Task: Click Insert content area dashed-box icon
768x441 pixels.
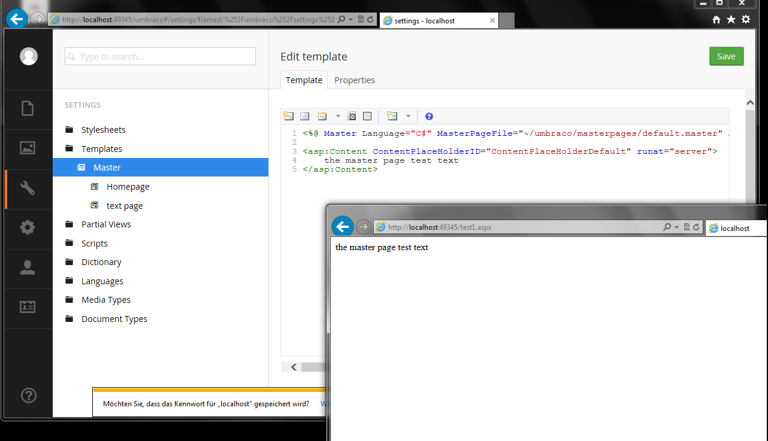Action: pyautogui.click(x=367, y=116)
